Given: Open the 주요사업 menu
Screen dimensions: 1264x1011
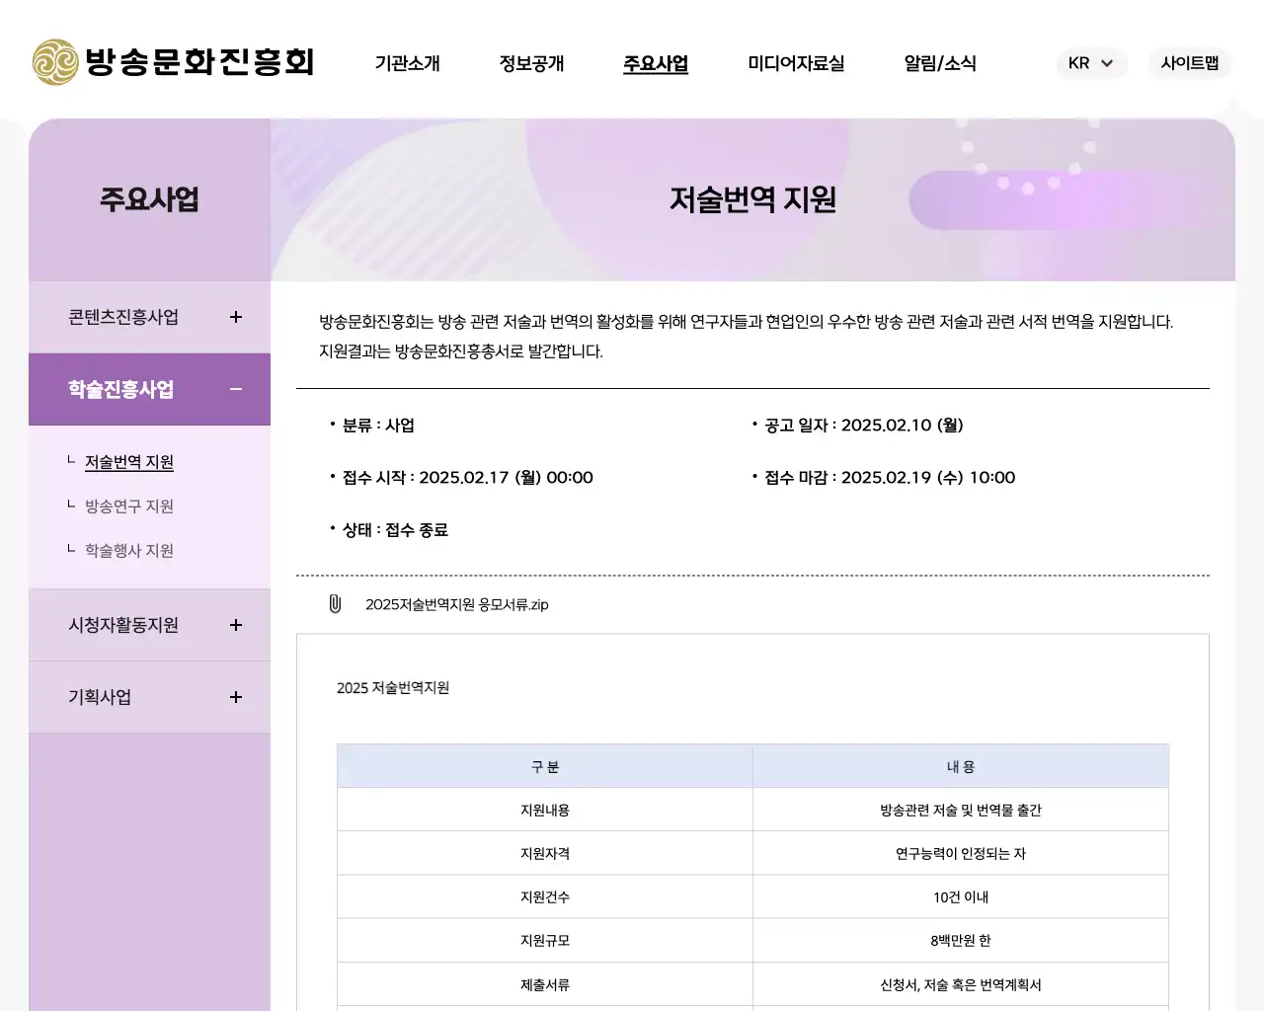Looking at the screenshot, I should pos(655,63).
